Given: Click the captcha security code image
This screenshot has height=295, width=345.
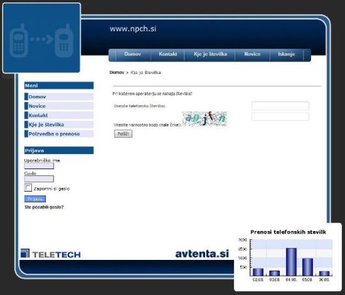Looking at the screenshot, I should (x=204, y=119).
